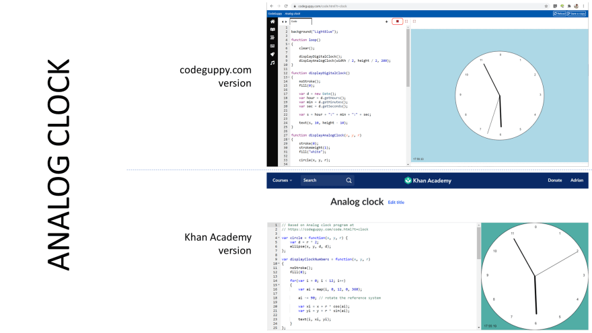Image resolution: width=592 pixels, height=333 pixels.
Task: Click the 'ellipse(x, y, d, d);' code line
Action: click(x=310, y=246)
